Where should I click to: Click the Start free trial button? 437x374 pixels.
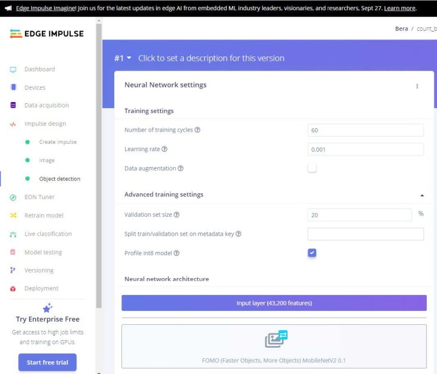click(x=47, y=362)
